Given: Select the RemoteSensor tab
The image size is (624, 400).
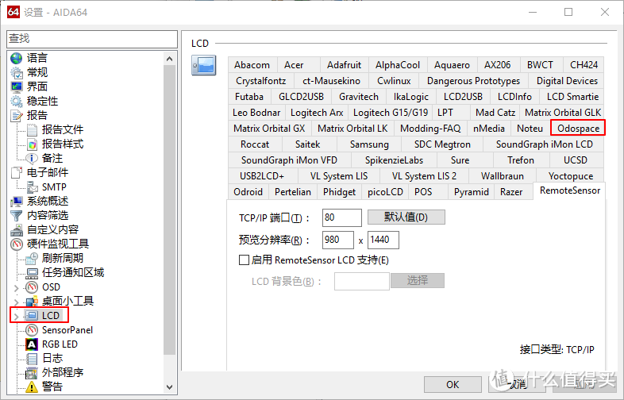Looking at the screenshot, I should [x=570, y=190].
